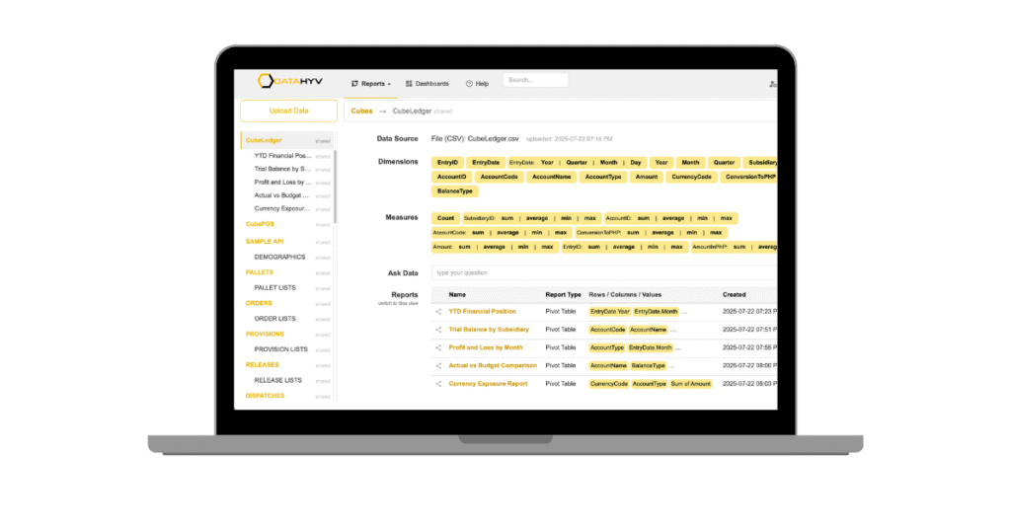Click the Count measure chip
The image size is (1011, 531).
[445, 218]
